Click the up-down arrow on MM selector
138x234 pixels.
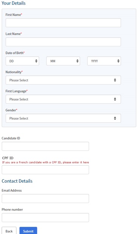tap(78, 61)
